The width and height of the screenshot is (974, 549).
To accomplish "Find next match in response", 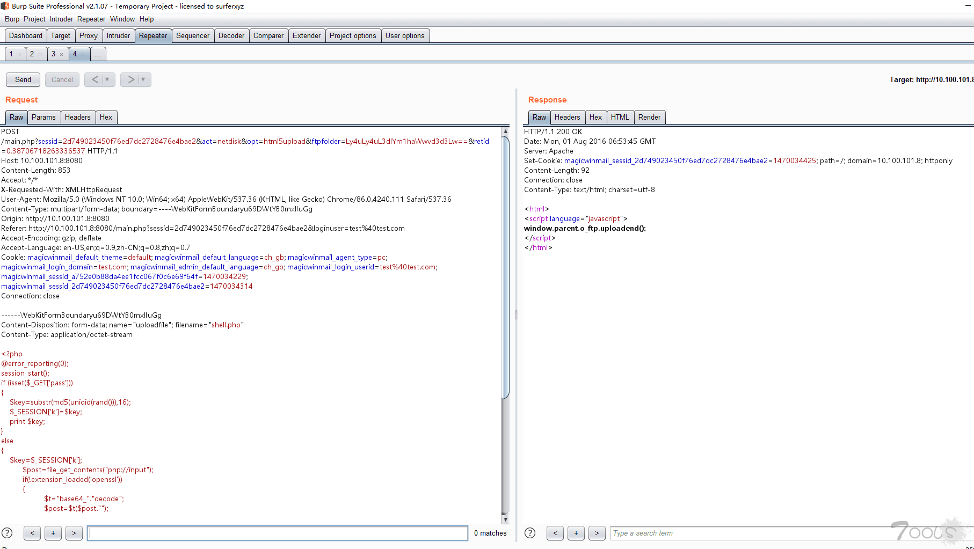I will 597,533.
